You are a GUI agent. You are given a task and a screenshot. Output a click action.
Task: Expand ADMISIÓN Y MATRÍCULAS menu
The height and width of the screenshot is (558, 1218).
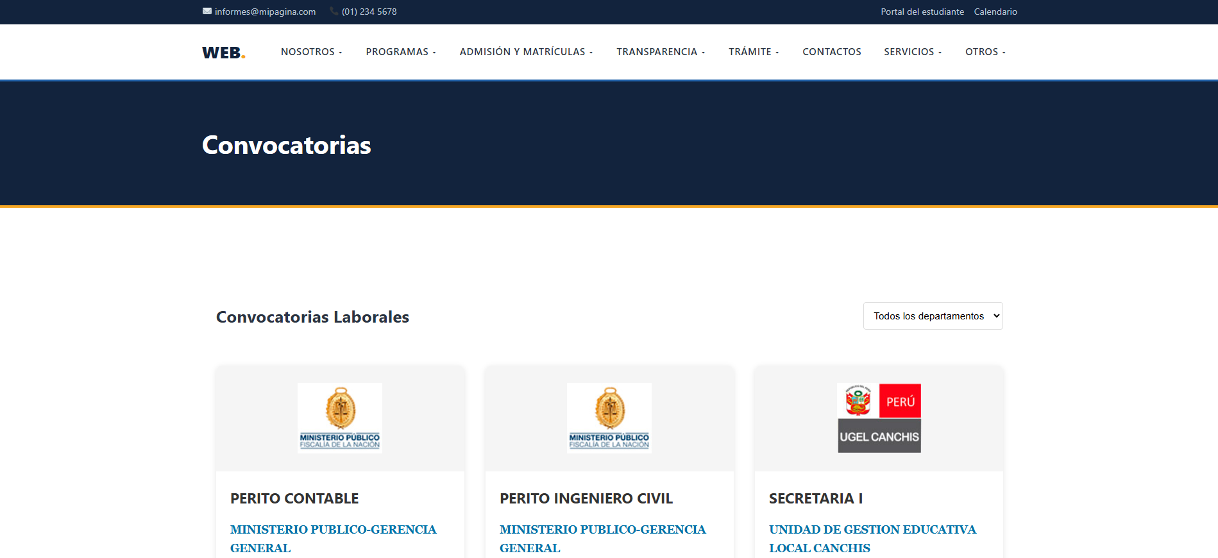click(x=526, y=52)
